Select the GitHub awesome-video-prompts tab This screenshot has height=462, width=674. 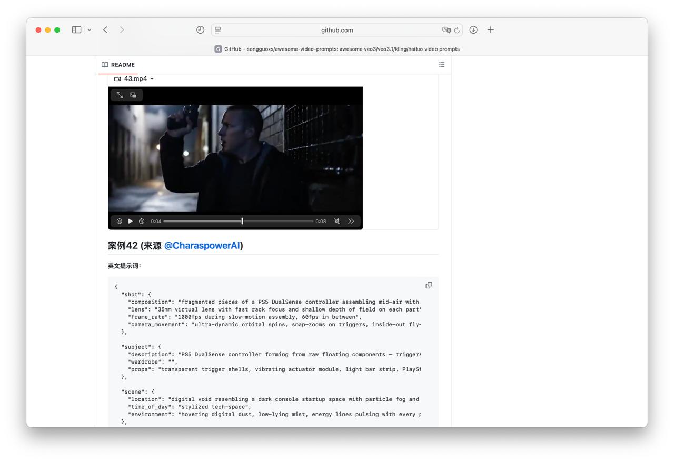pos(337,49)
